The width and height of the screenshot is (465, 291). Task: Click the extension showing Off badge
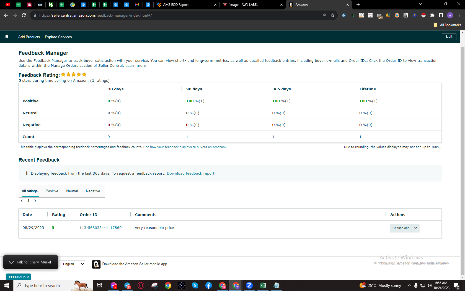379,16
